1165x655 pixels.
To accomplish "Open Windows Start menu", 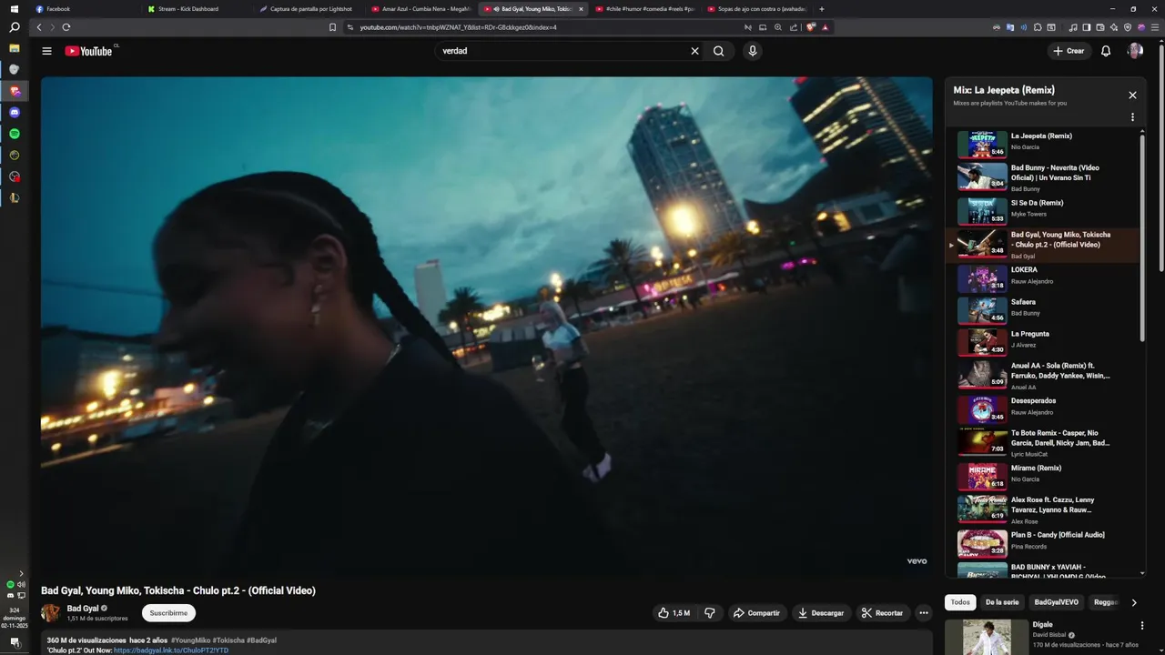I will 15,9.
